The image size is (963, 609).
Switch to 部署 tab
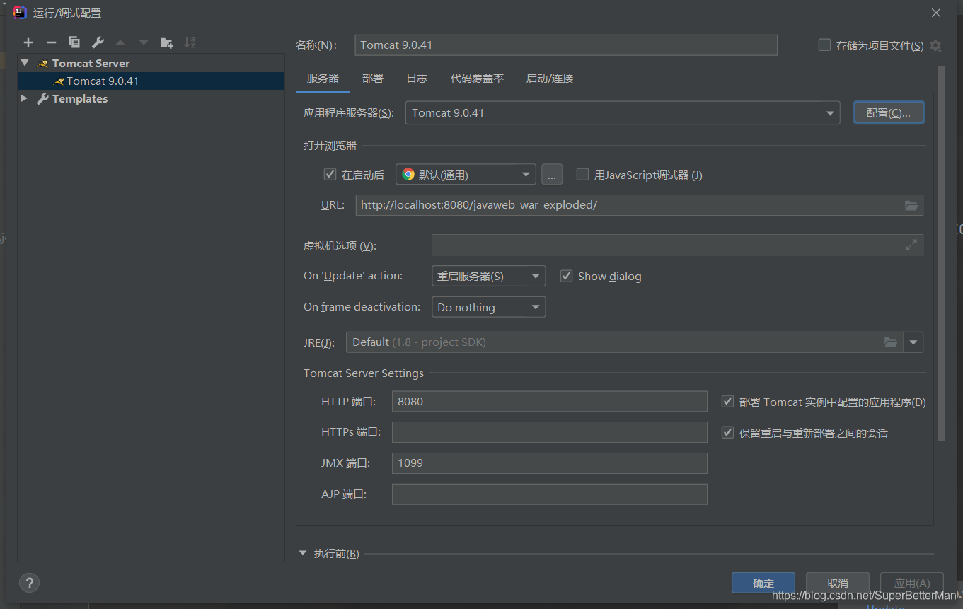(x=373, y=79)
